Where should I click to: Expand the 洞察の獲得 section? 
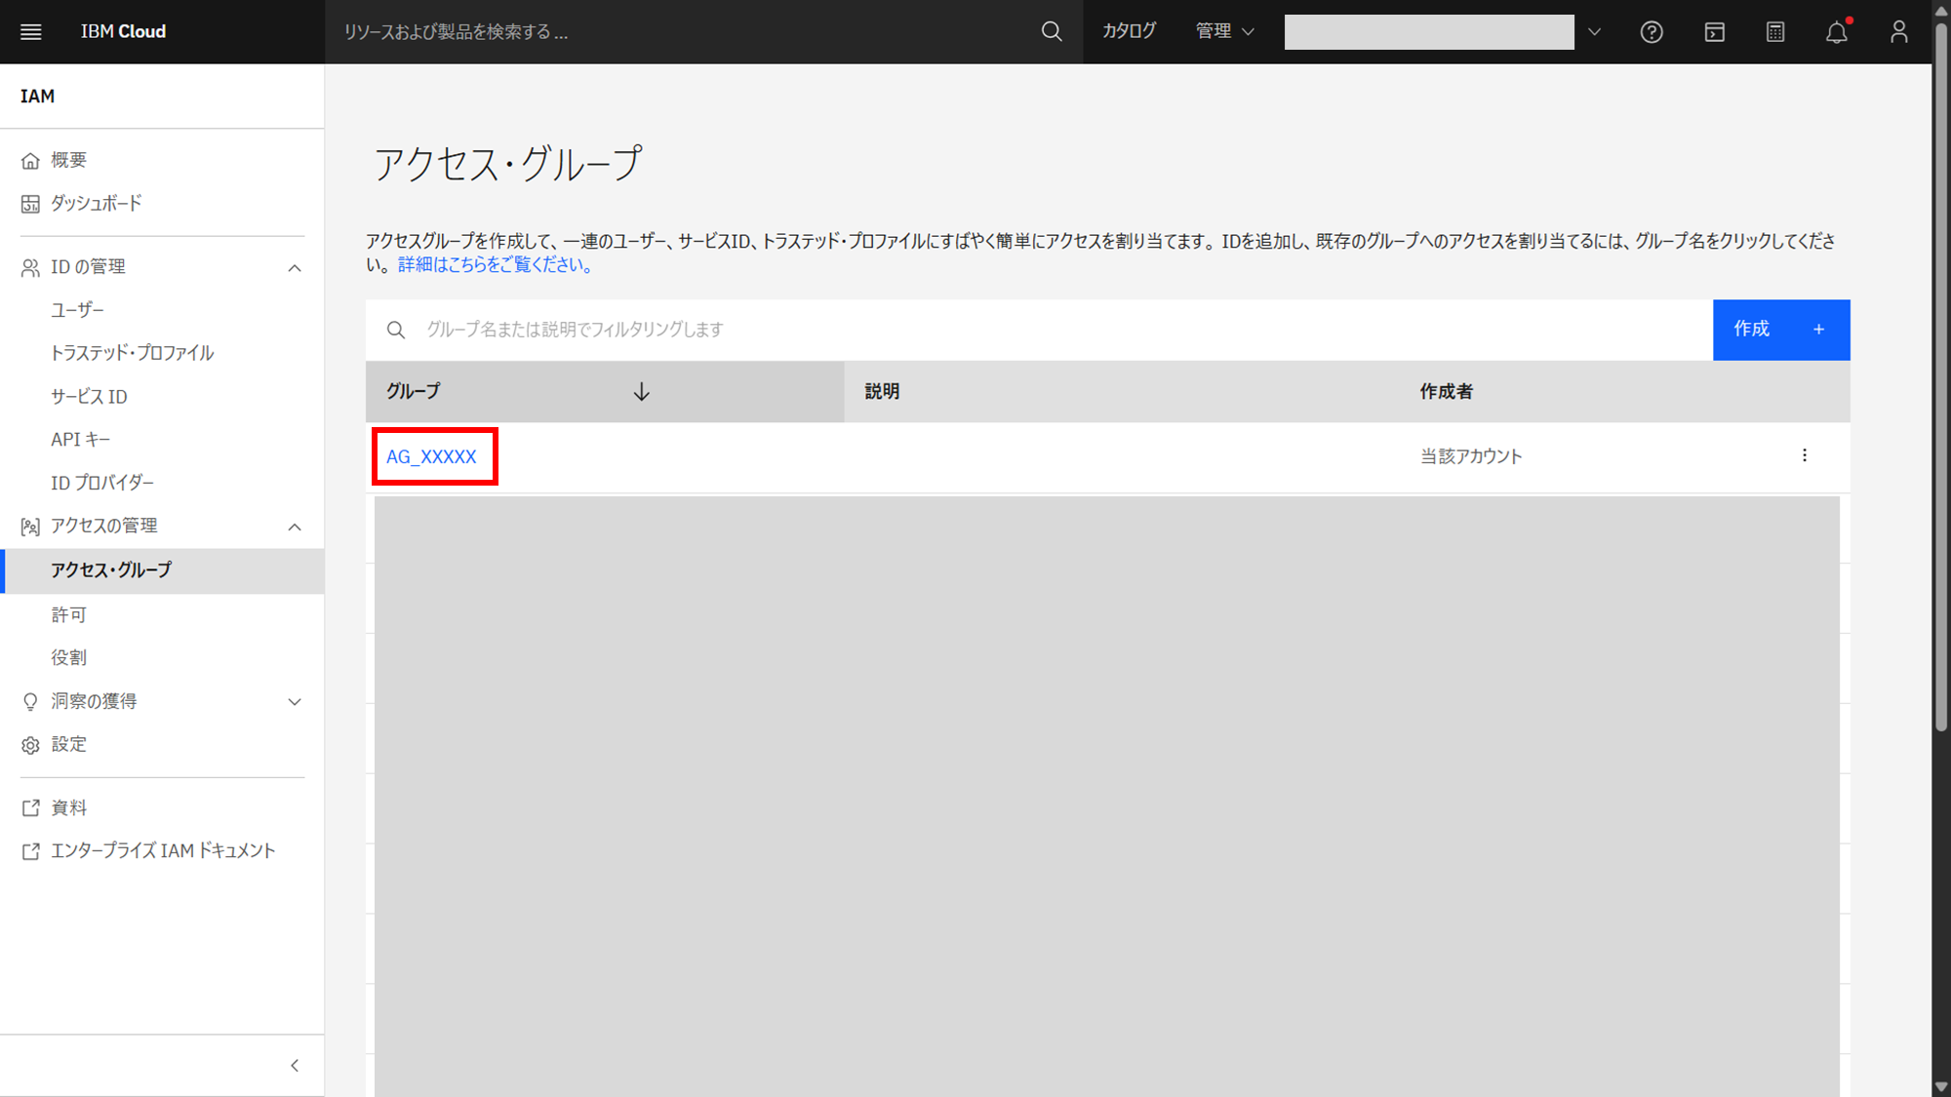click(295, 701)
